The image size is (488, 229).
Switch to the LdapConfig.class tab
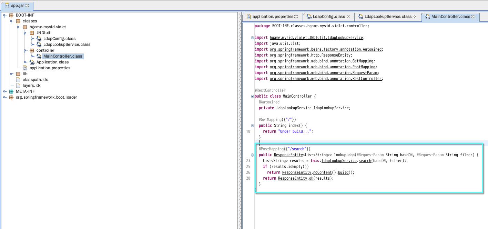click(x=329, y=17)
